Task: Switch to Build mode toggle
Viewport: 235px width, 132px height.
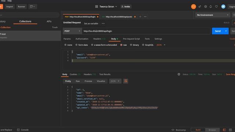Action: (x=198, y=130)
